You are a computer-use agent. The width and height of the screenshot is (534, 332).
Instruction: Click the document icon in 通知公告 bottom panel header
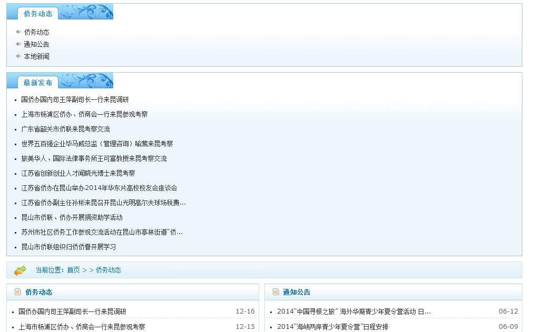[275, 292]
